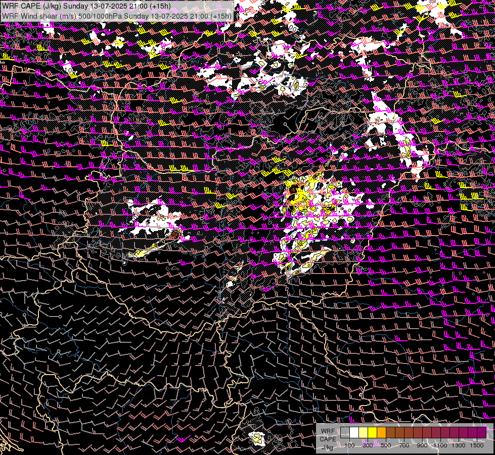Click the 'WRF CAPE (J/kg)' title line
Image resolution: width=495 pixels, height=455 pixels.
pyautogui.click(x=86, y=6)
